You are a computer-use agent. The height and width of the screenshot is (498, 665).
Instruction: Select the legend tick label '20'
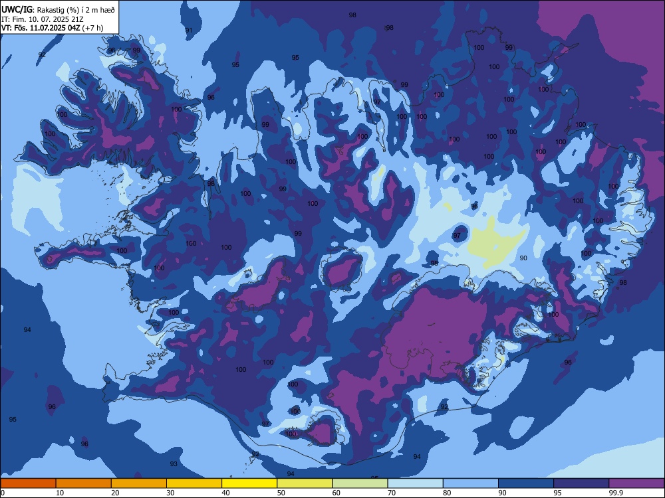point(115,493)
